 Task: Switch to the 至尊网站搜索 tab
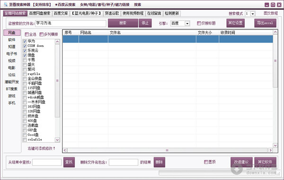[15, 13]
